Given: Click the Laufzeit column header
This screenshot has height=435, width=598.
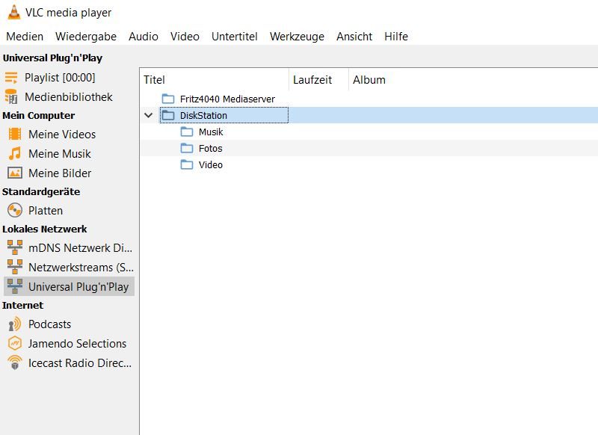Looking at the screenshot, I should click(312, 80).
